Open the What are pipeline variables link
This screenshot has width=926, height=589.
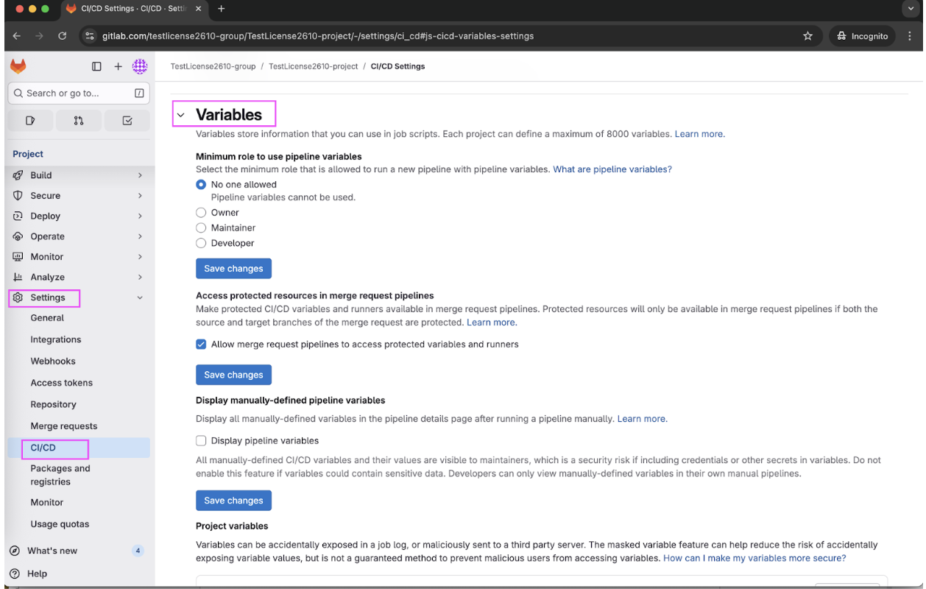pos(612,169)
